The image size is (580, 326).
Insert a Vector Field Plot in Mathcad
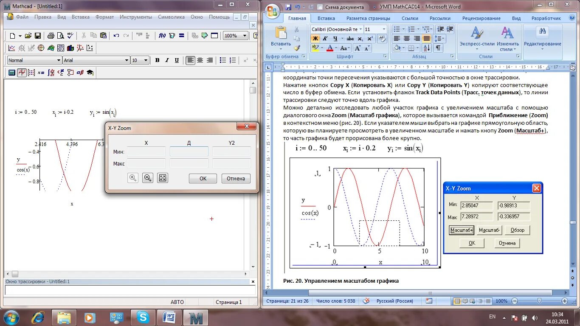click(x=90, y=48)
